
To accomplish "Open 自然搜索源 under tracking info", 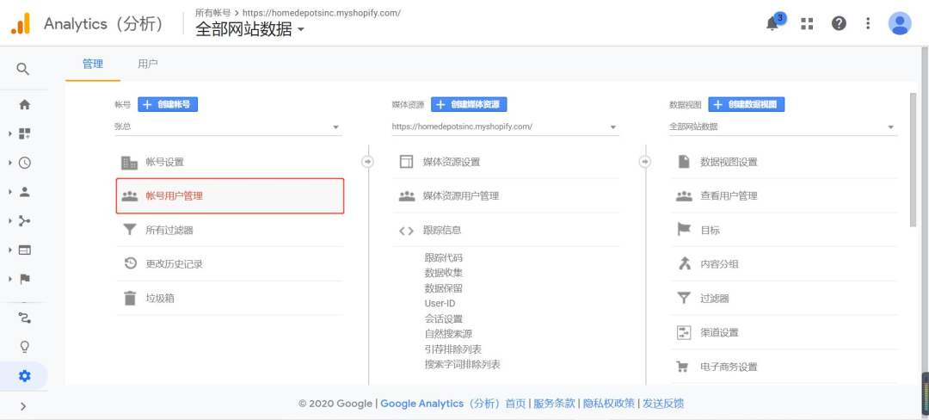I will tap(448, 334).
